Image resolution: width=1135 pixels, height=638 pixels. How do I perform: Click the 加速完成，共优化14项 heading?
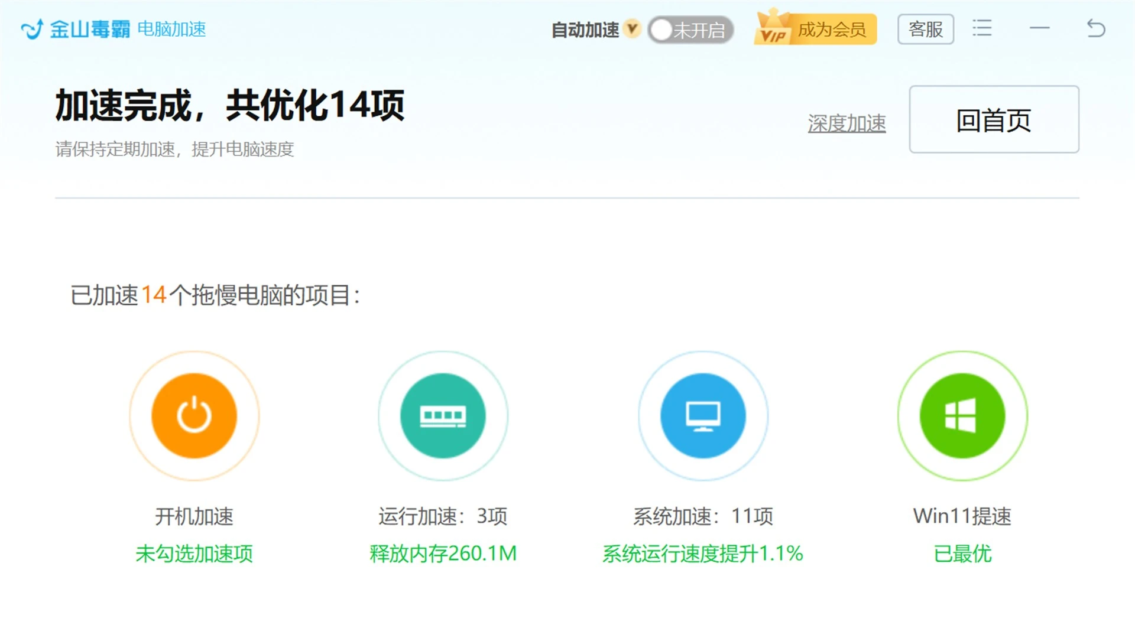tap(230, 106)
